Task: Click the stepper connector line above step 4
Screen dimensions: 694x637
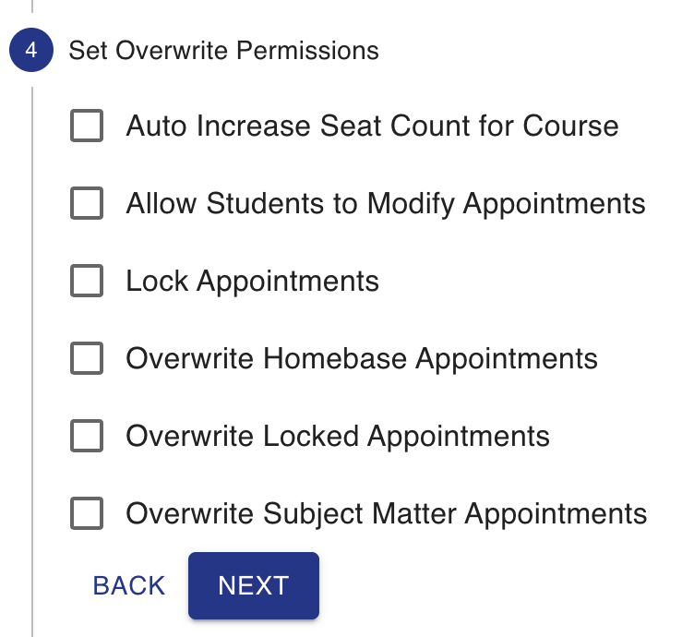Action: tap(32, 6)
